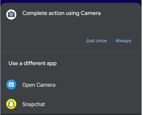Select the Open Camera text label

39,85
